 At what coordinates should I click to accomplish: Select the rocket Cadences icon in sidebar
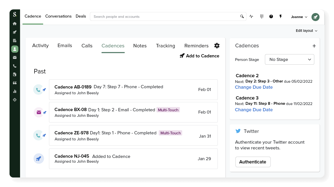[15, 32]
